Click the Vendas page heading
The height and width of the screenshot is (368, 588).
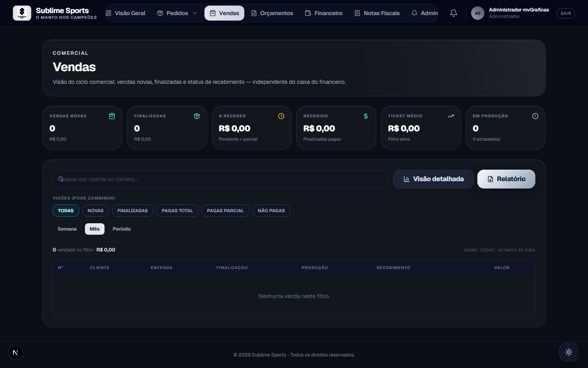74,67
